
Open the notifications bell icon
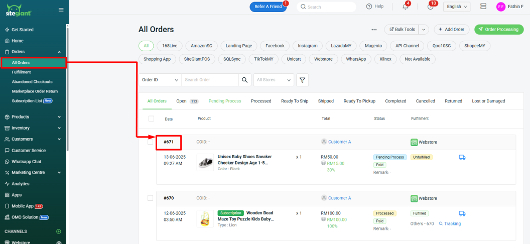point(405,7)
